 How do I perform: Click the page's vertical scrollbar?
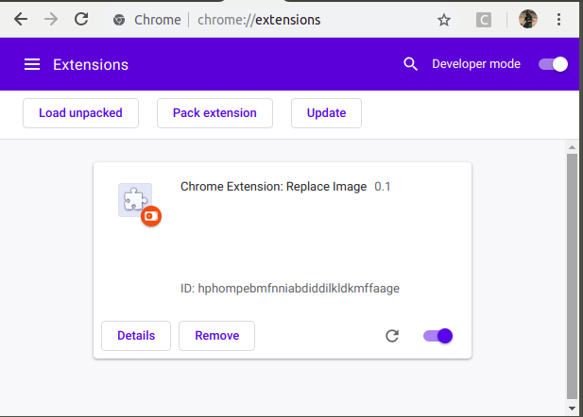tap(572, 275)
